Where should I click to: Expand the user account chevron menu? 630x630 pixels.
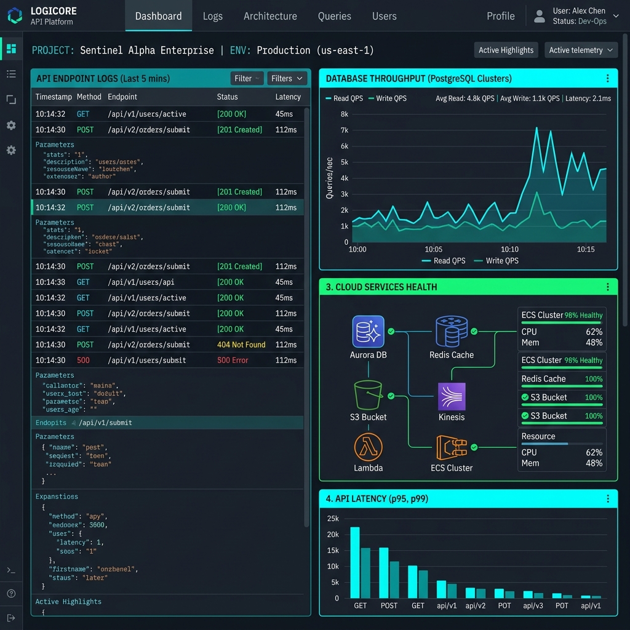click(x=616, y=16)
